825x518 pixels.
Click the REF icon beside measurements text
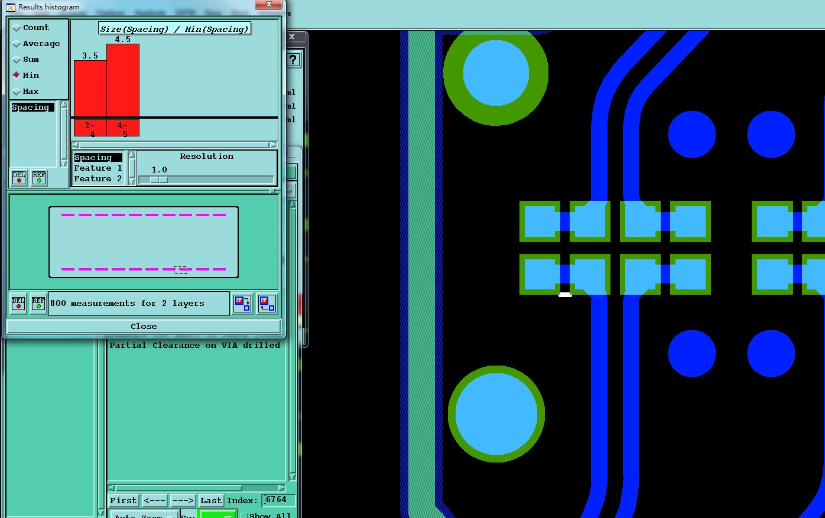38,304
